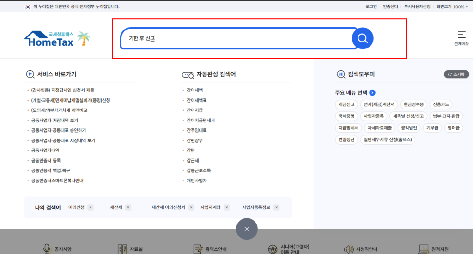Screen dimensions: 473x254
Task: Close the search panel with the round X button
Action: click(247, 229)
